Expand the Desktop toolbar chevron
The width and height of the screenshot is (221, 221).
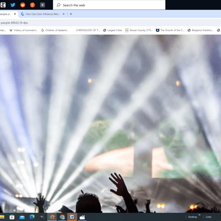(199, 215)
